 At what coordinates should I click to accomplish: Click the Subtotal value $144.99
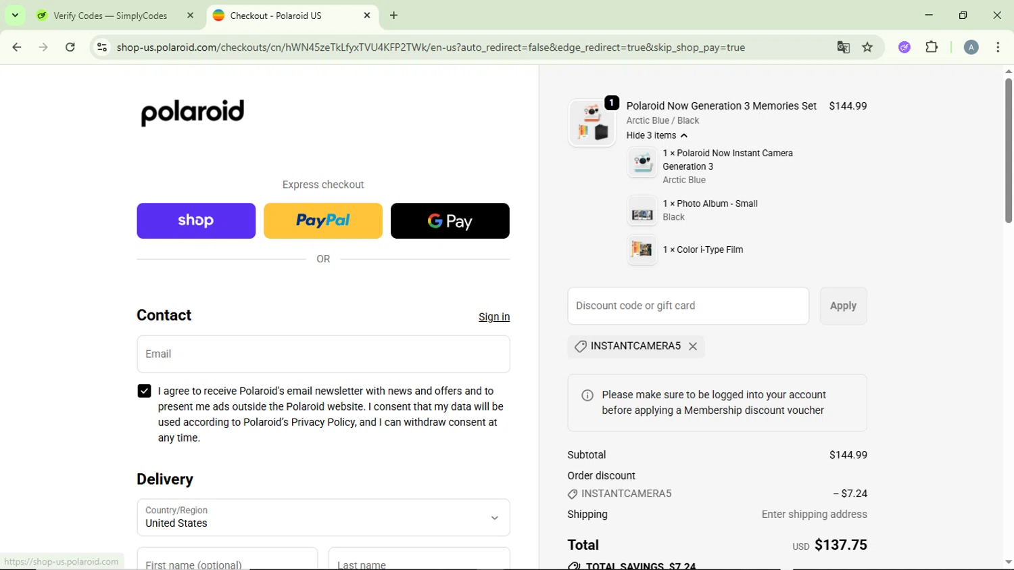[x=848, y=455]
